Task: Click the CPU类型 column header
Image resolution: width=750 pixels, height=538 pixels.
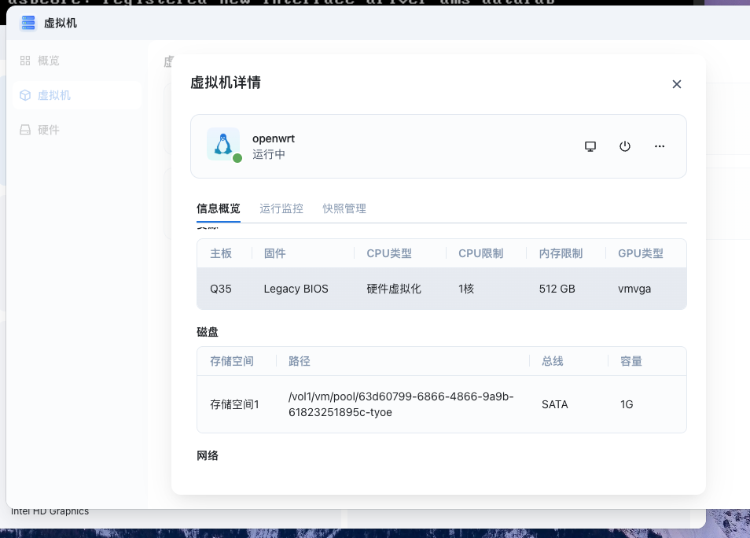Action: coord(389,253)
